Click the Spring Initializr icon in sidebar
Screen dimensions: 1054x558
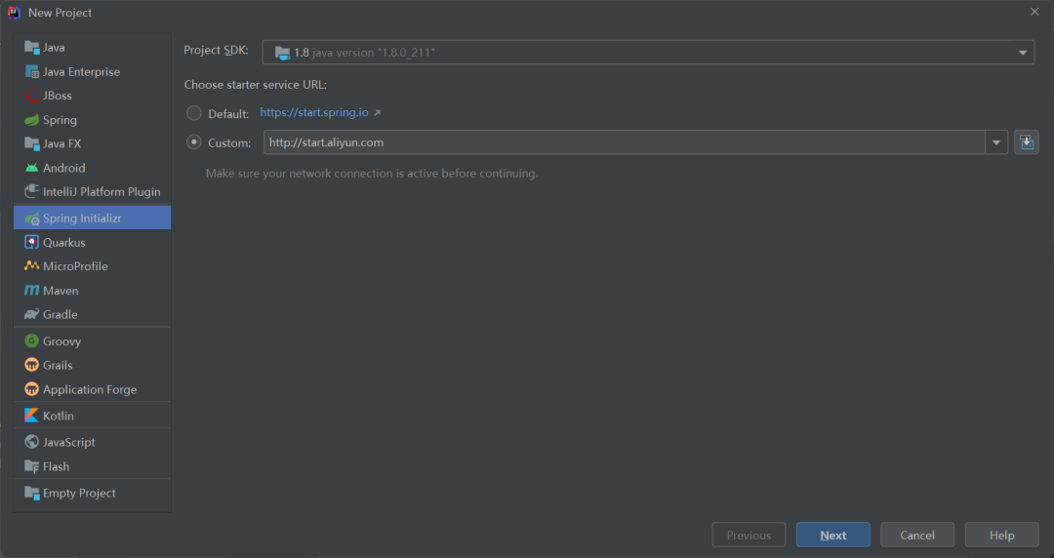32,219
